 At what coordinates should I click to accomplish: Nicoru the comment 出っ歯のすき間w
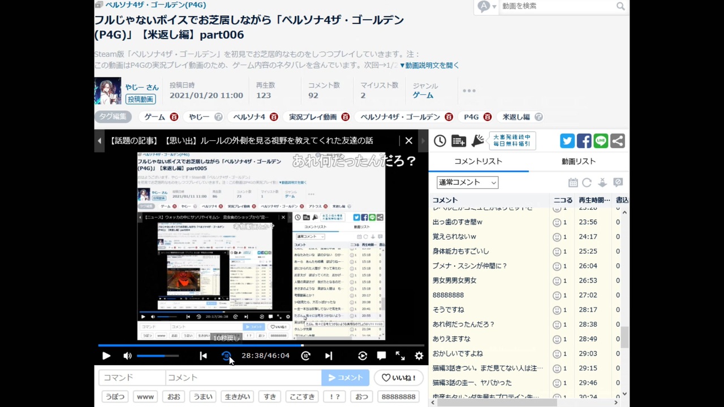point(557,222)
